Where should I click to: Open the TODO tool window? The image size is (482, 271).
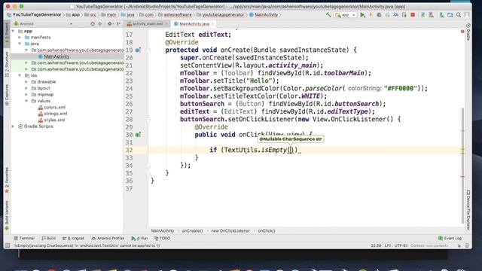[162, 238]
